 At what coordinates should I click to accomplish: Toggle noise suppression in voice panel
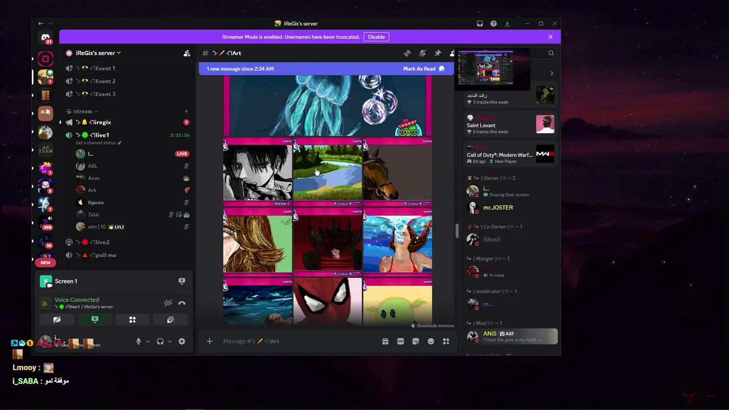click(x=168, y=303)
